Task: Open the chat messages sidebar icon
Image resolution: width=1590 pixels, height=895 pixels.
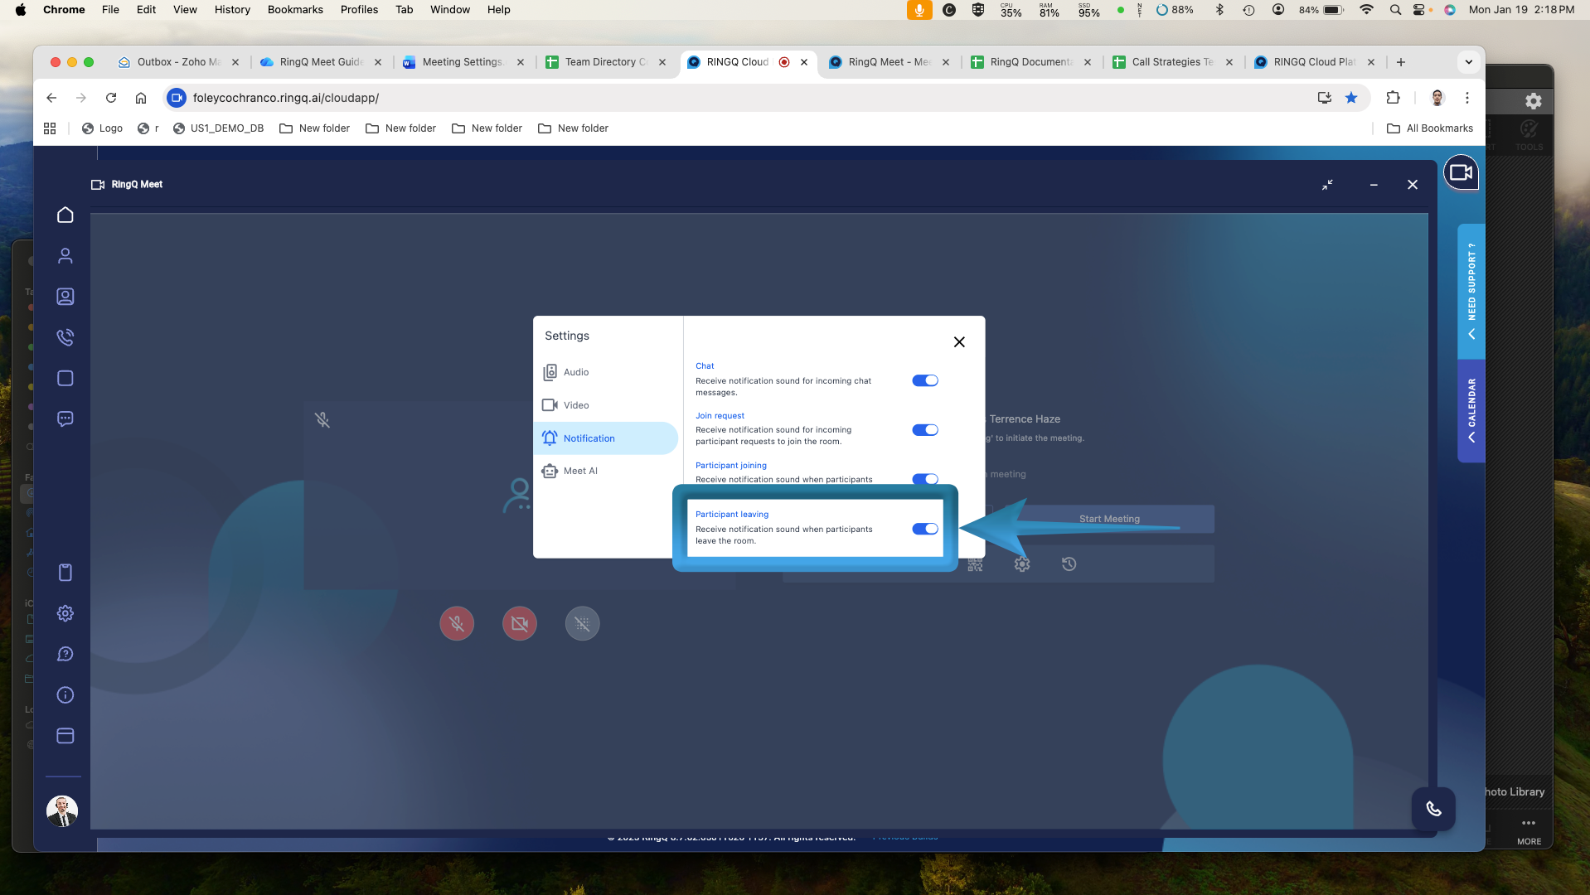Action: [x=65, y=419]
